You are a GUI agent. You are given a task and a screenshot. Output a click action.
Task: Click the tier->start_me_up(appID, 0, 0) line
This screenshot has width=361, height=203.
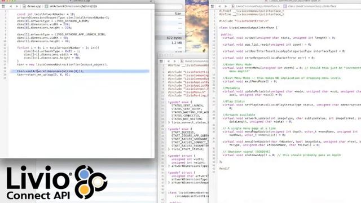43,74
